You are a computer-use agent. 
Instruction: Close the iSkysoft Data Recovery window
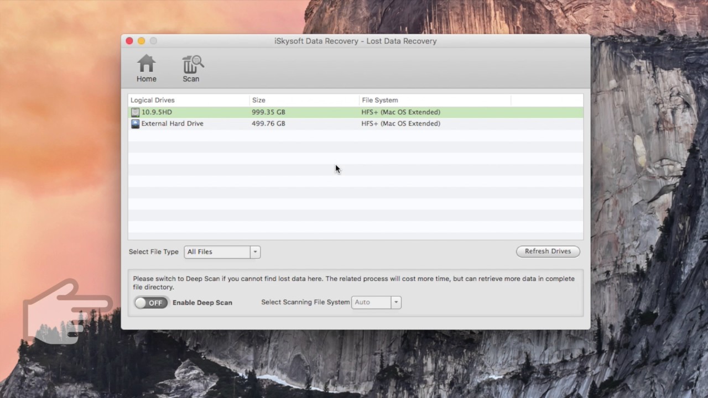pos(129,41)
